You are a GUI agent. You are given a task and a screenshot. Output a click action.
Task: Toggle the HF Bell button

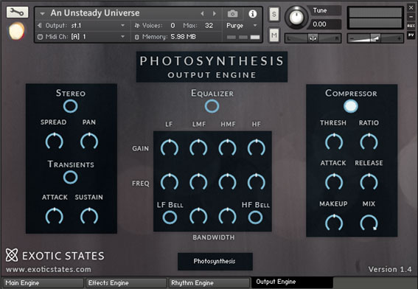pyautogui.click(x=255, y=217)
